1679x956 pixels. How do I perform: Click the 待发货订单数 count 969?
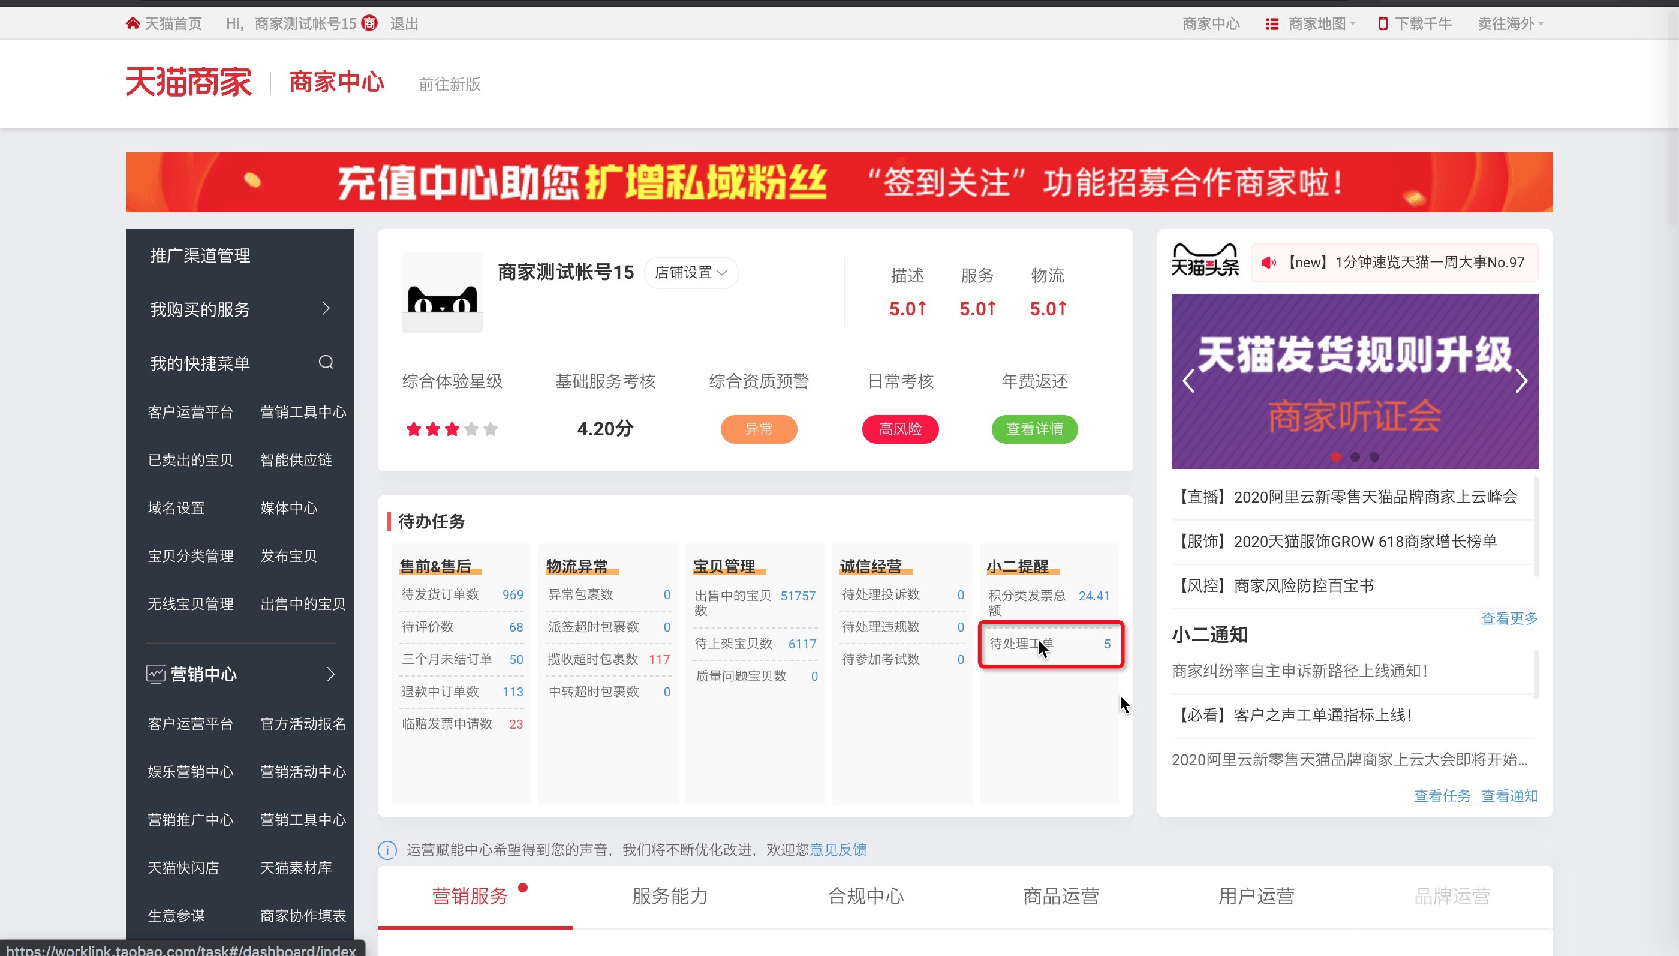click(513, 595)
